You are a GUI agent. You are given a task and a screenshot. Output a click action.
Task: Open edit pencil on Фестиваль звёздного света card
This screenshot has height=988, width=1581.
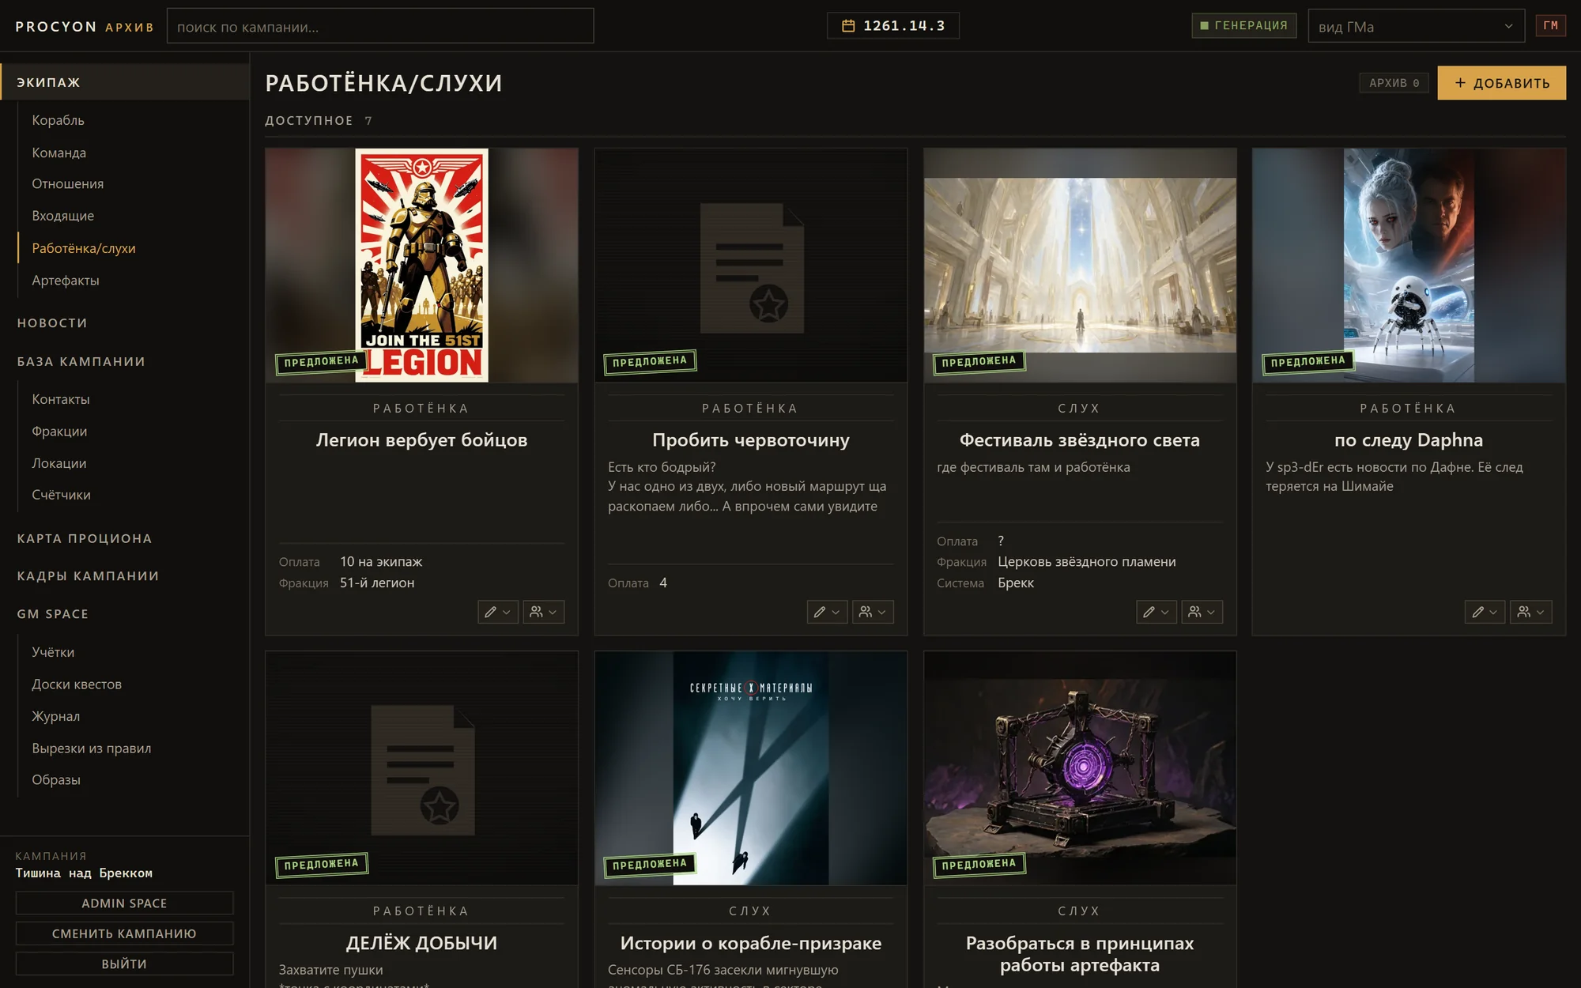tap(1156, 612)
